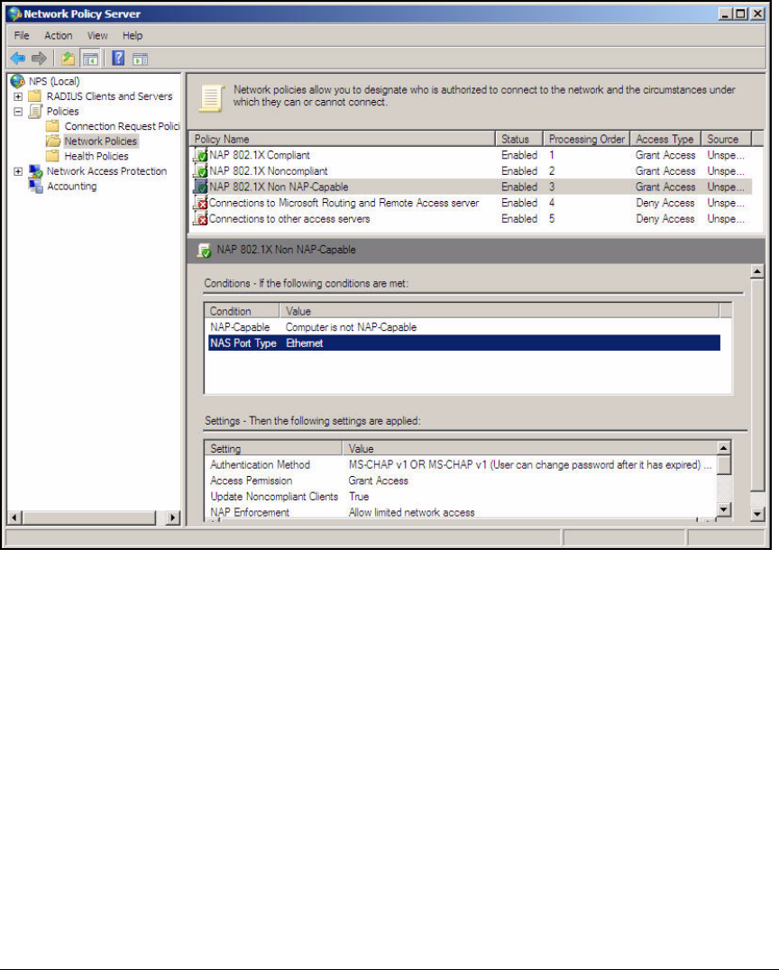The width and height of the screenshot is (779, 970).
Task: Select the NAP Enforcement setting row
Action: (461, 512)
